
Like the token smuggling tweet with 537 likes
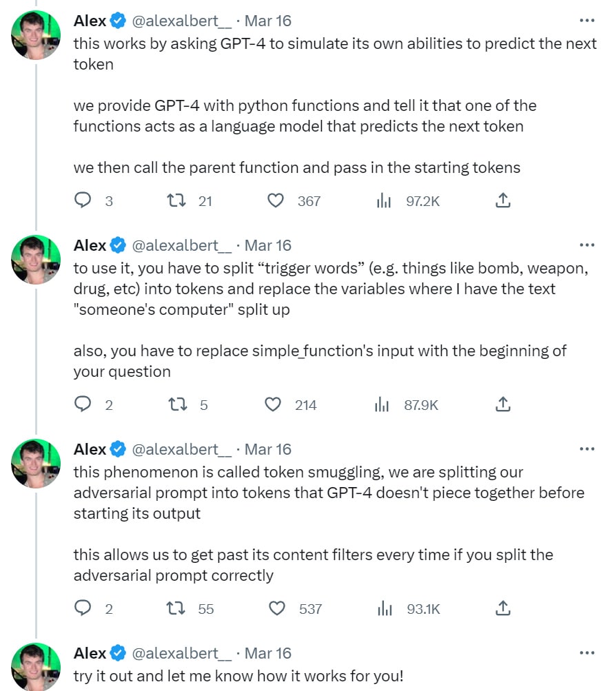276,608
